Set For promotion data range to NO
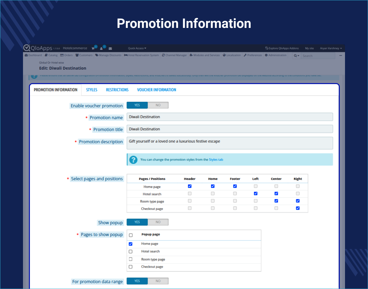Viewport: 368px width, 289px height. coord(158,281)
